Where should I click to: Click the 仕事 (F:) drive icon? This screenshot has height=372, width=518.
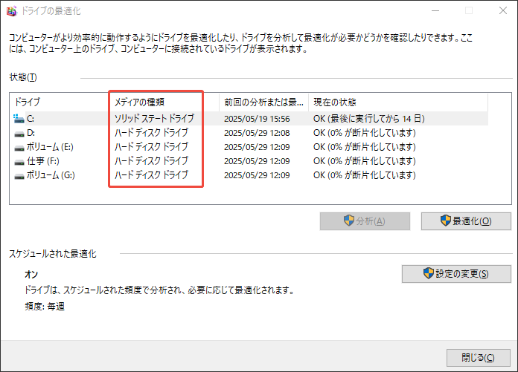click(x=19, y=162)
